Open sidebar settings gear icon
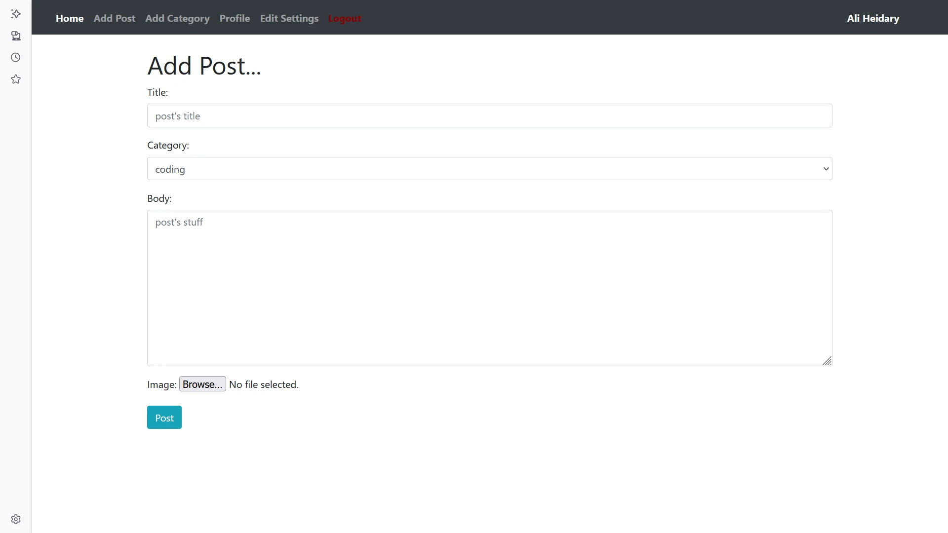 tap(16, 519)
